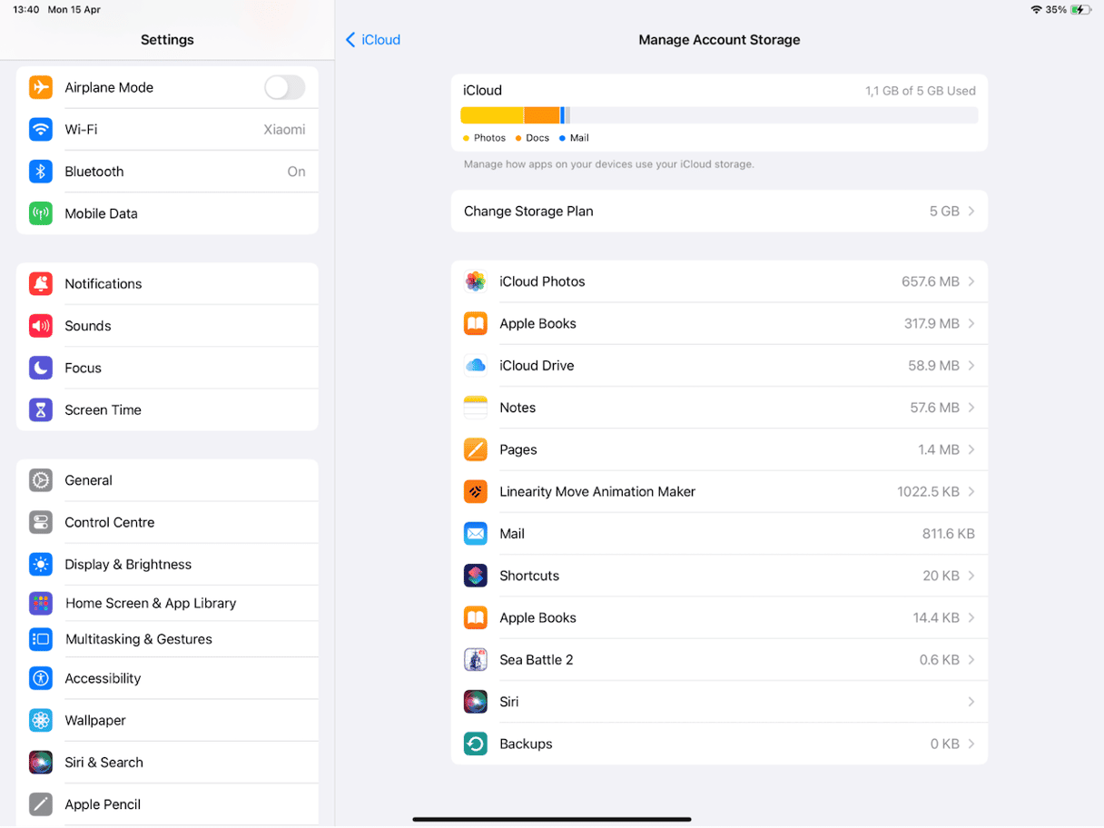Screen dimensions: 1104x828
Task: Open chevron on Pages 1.4 MB row
Action: pos(971,449)
